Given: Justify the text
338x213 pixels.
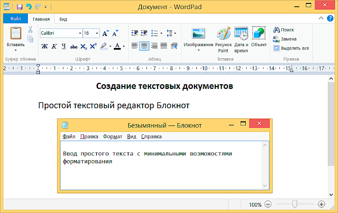Looking at the screenshot, I should (x=164, y=46).
